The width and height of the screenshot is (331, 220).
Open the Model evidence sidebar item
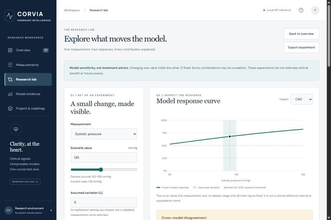28,94
